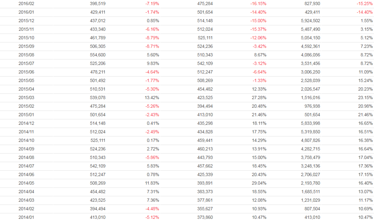Screen dimensions: 374x221
Task: Click the 5,924,502 value in 2015/12 row
Action: coord(310,20)
